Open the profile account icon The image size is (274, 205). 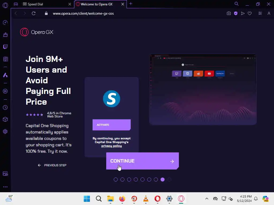[269, 13]
